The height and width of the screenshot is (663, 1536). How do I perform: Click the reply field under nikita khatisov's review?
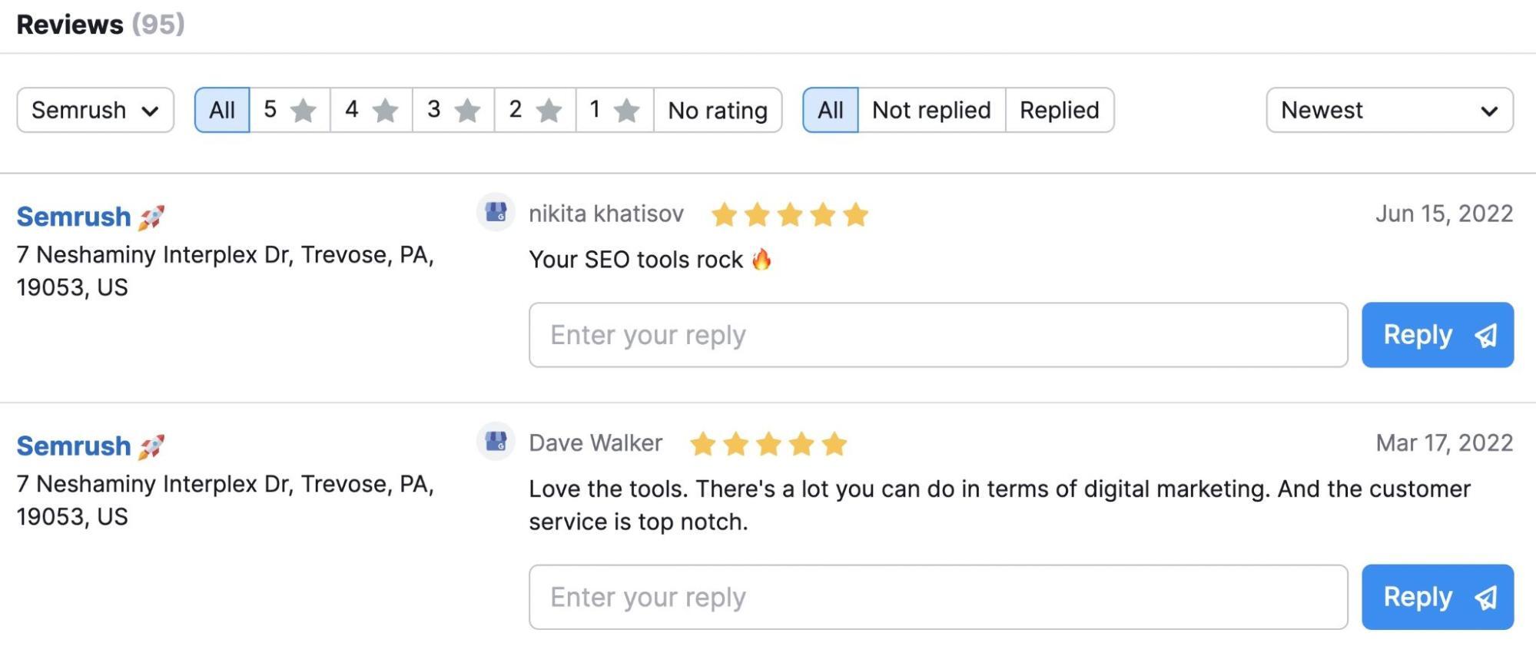937,335
